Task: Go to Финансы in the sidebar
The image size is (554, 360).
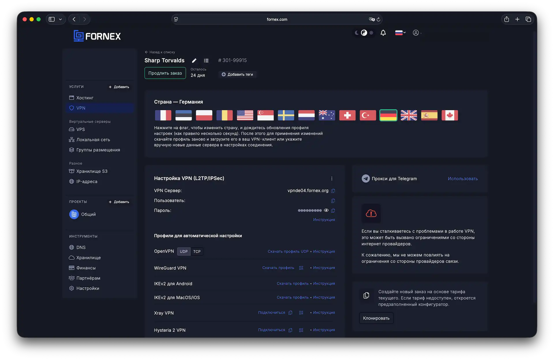Action: 86,268
